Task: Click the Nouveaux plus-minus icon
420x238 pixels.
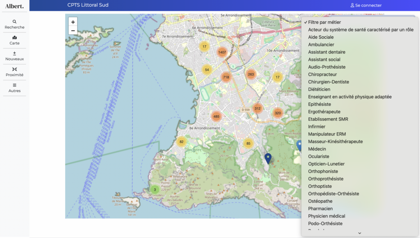Action: (x=15, y=53)
